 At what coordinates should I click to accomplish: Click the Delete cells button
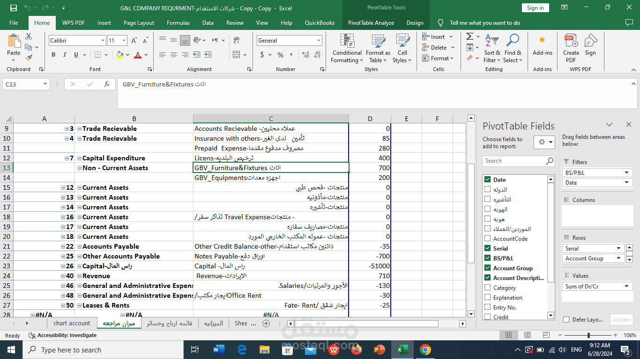(x=438, y=47)
